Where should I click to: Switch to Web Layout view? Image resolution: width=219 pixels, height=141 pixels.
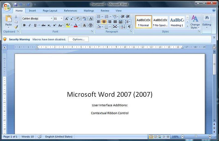coord(159,137)
